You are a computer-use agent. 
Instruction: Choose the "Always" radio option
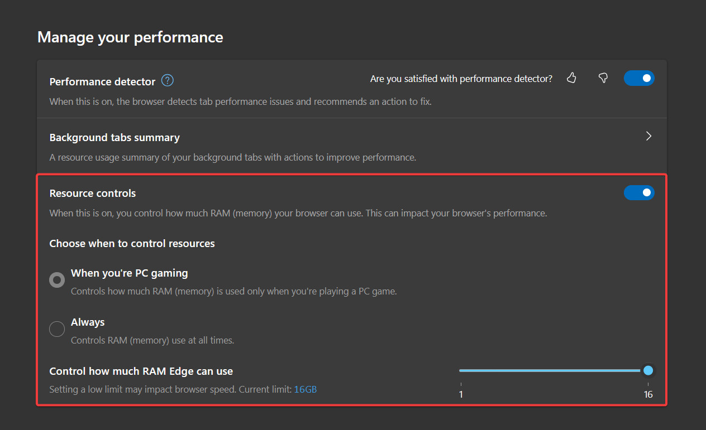click(x=57, y=329)
